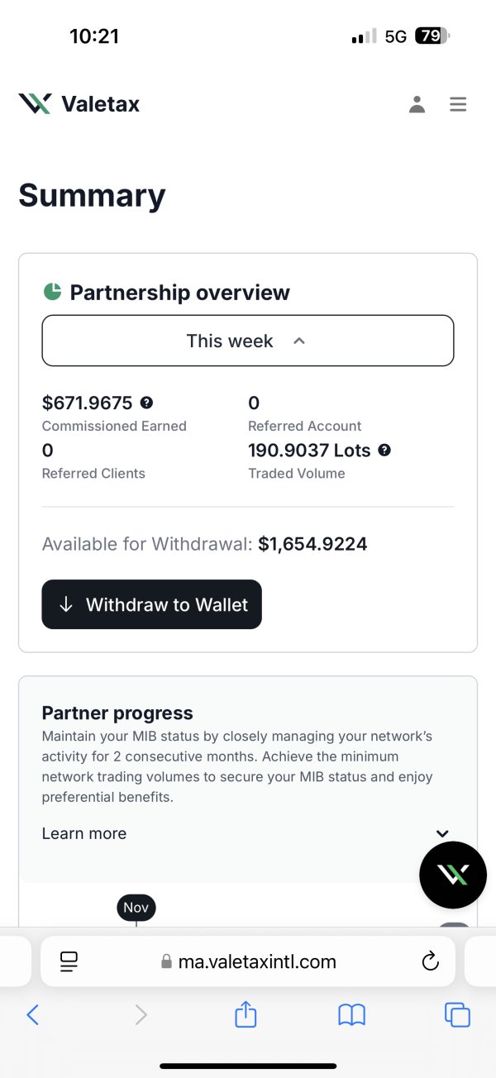Expand the Partner progress section chevron
The image size is (496, 1078).
[x=442, y=834]
